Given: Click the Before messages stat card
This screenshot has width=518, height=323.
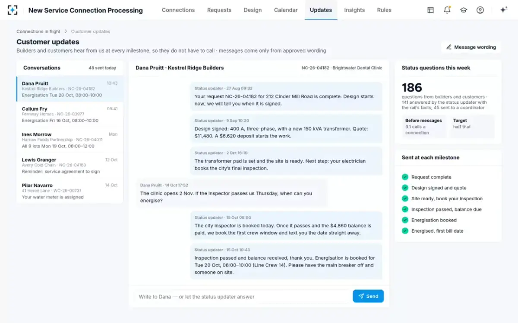Looking at the screenshot, I should coord(424,127).
